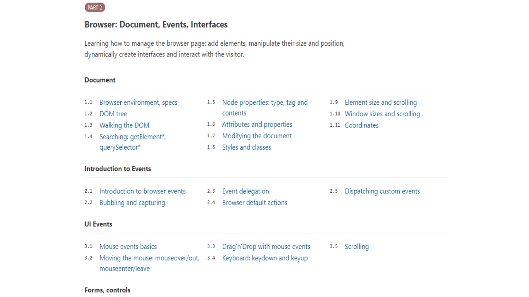Click the Document section heading

click(100, 80)
